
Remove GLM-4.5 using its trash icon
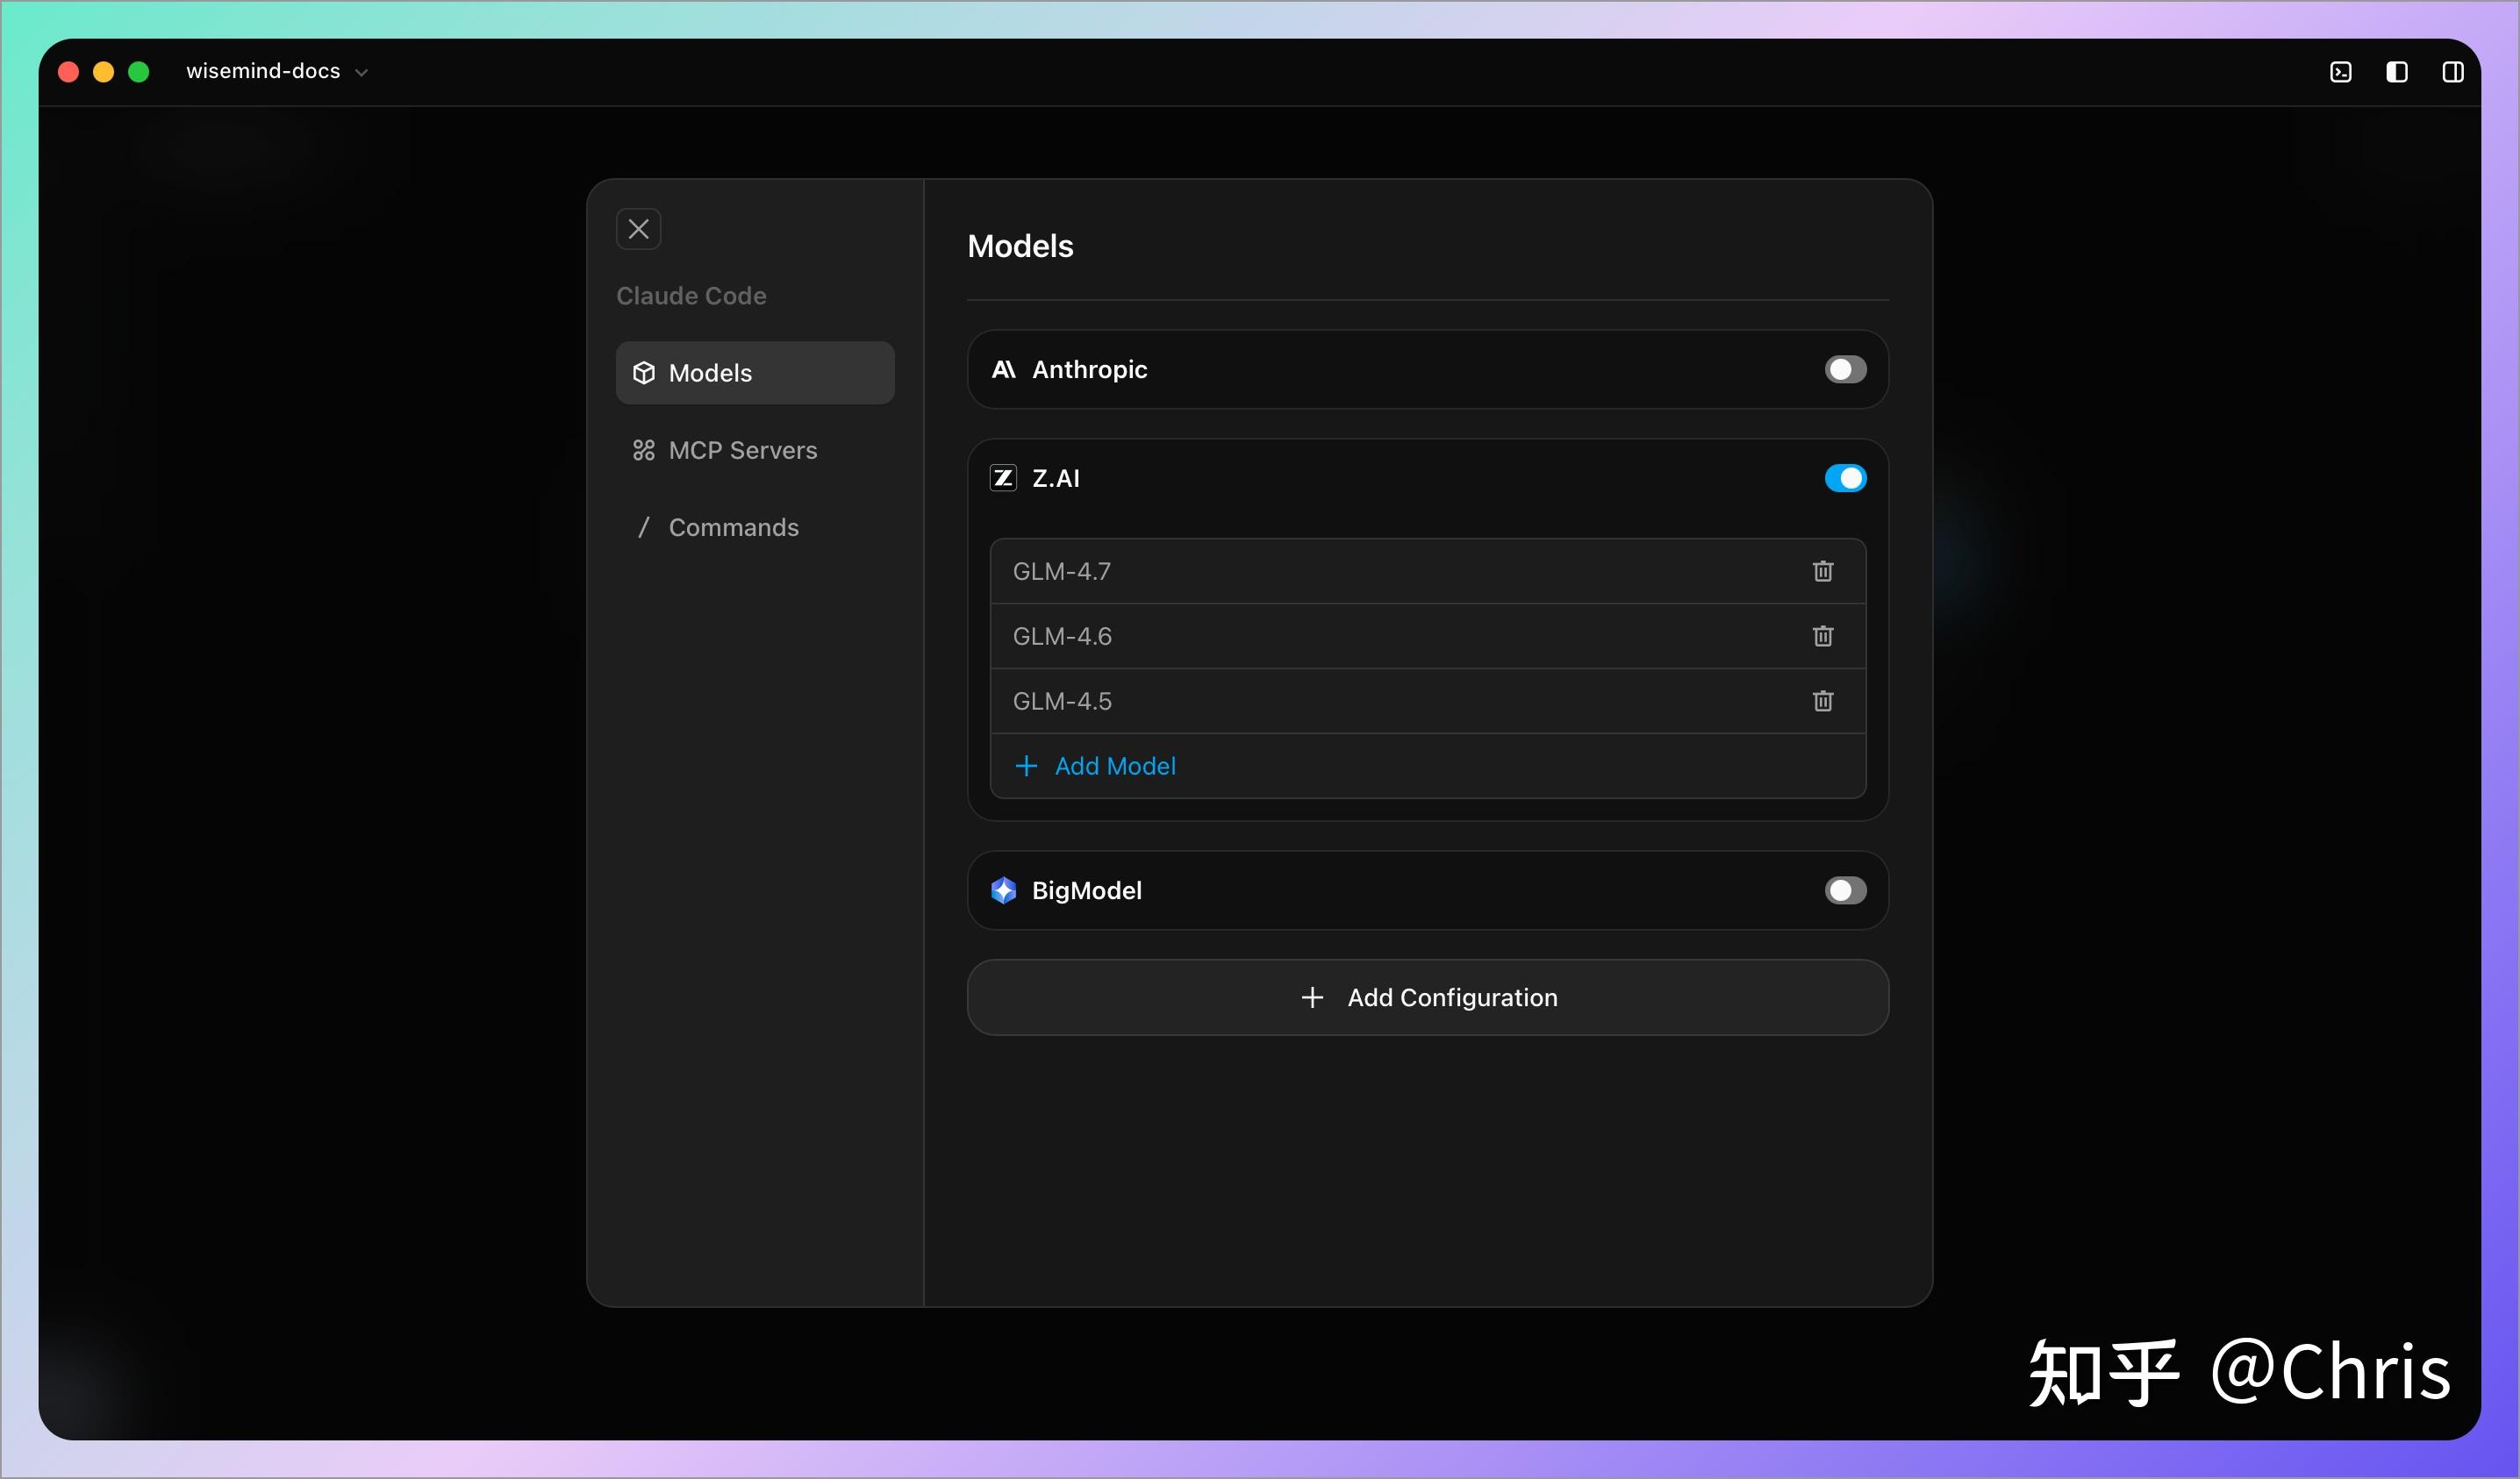pyautogui.click(x=1822, y=701)
